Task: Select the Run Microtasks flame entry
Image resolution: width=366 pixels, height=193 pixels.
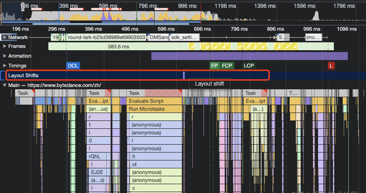Action: coord(154,109)
